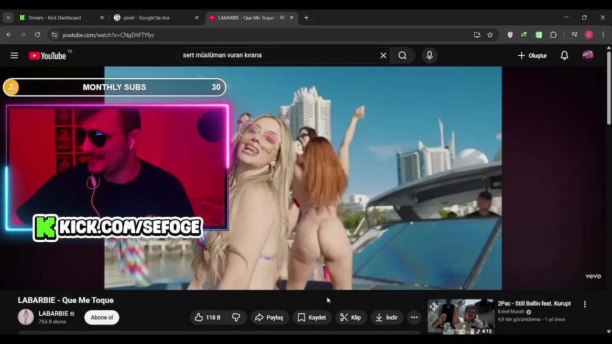
Task: Start voice search with the microphone
Action: 429,55
